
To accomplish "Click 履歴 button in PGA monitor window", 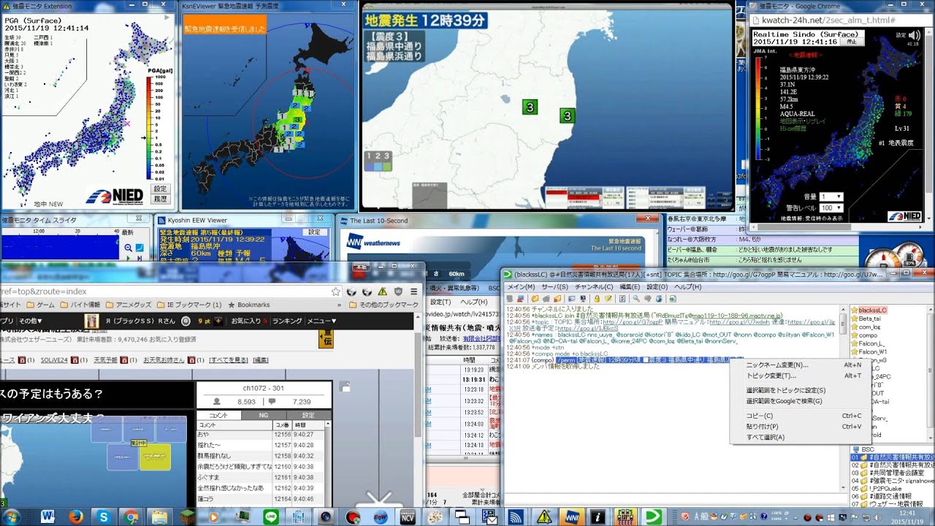I will pyautogui.click(x=161, y=199).
